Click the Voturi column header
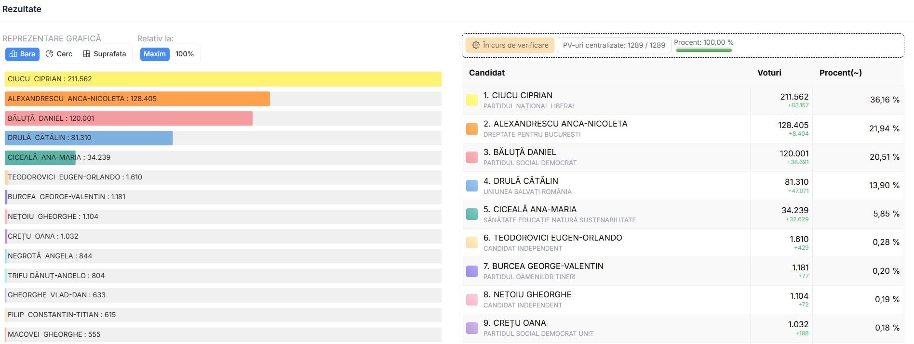Screen dimensions: 914x344 [769, 73]
